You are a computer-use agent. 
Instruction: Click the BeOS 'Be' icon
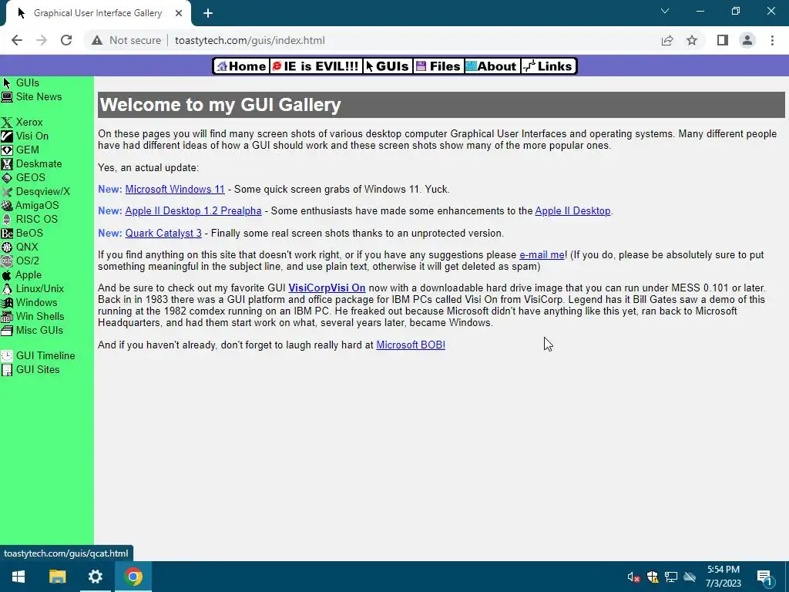[6, 233]
